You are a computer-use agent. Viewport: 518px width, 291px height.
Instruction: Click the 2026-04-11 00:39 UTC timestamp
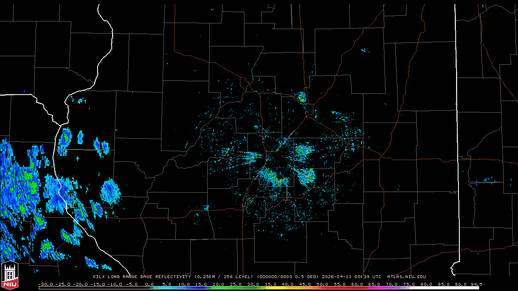click(351, 277)
